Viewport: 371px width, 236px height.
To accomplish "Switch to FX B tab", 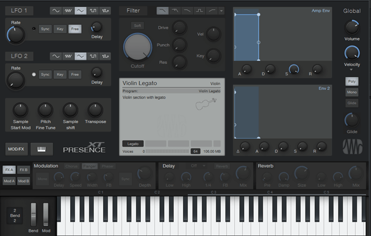I will tap(23, 170).
